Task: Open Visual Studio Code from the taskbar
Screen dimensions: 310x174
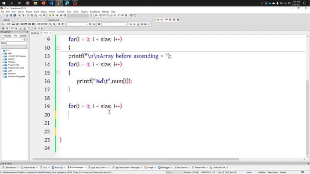Action: (51, 3)
